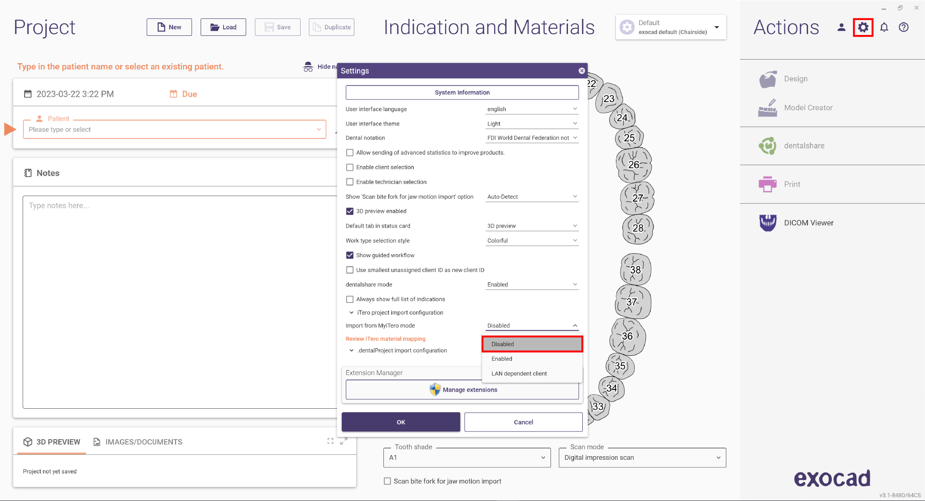This screenshot has width=925, height=501.
Task: Uncheck Show guided workflow
Action: 350,255
